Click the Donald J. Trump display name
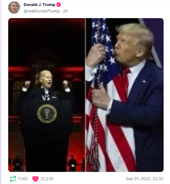This screenshot has height=184, width=170. point(39,5)
